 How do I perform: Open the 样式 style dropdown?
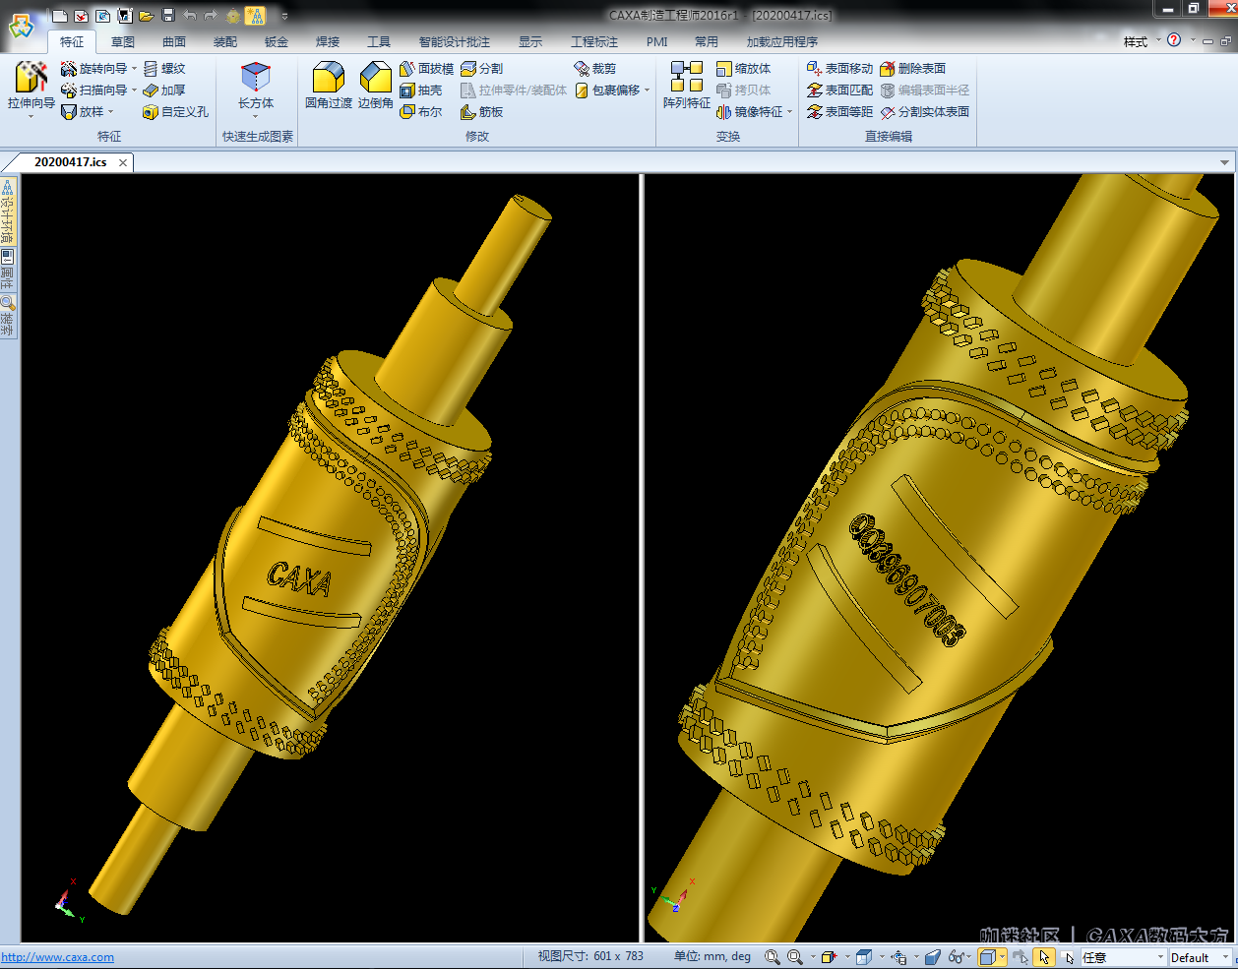pos(1142,41)
